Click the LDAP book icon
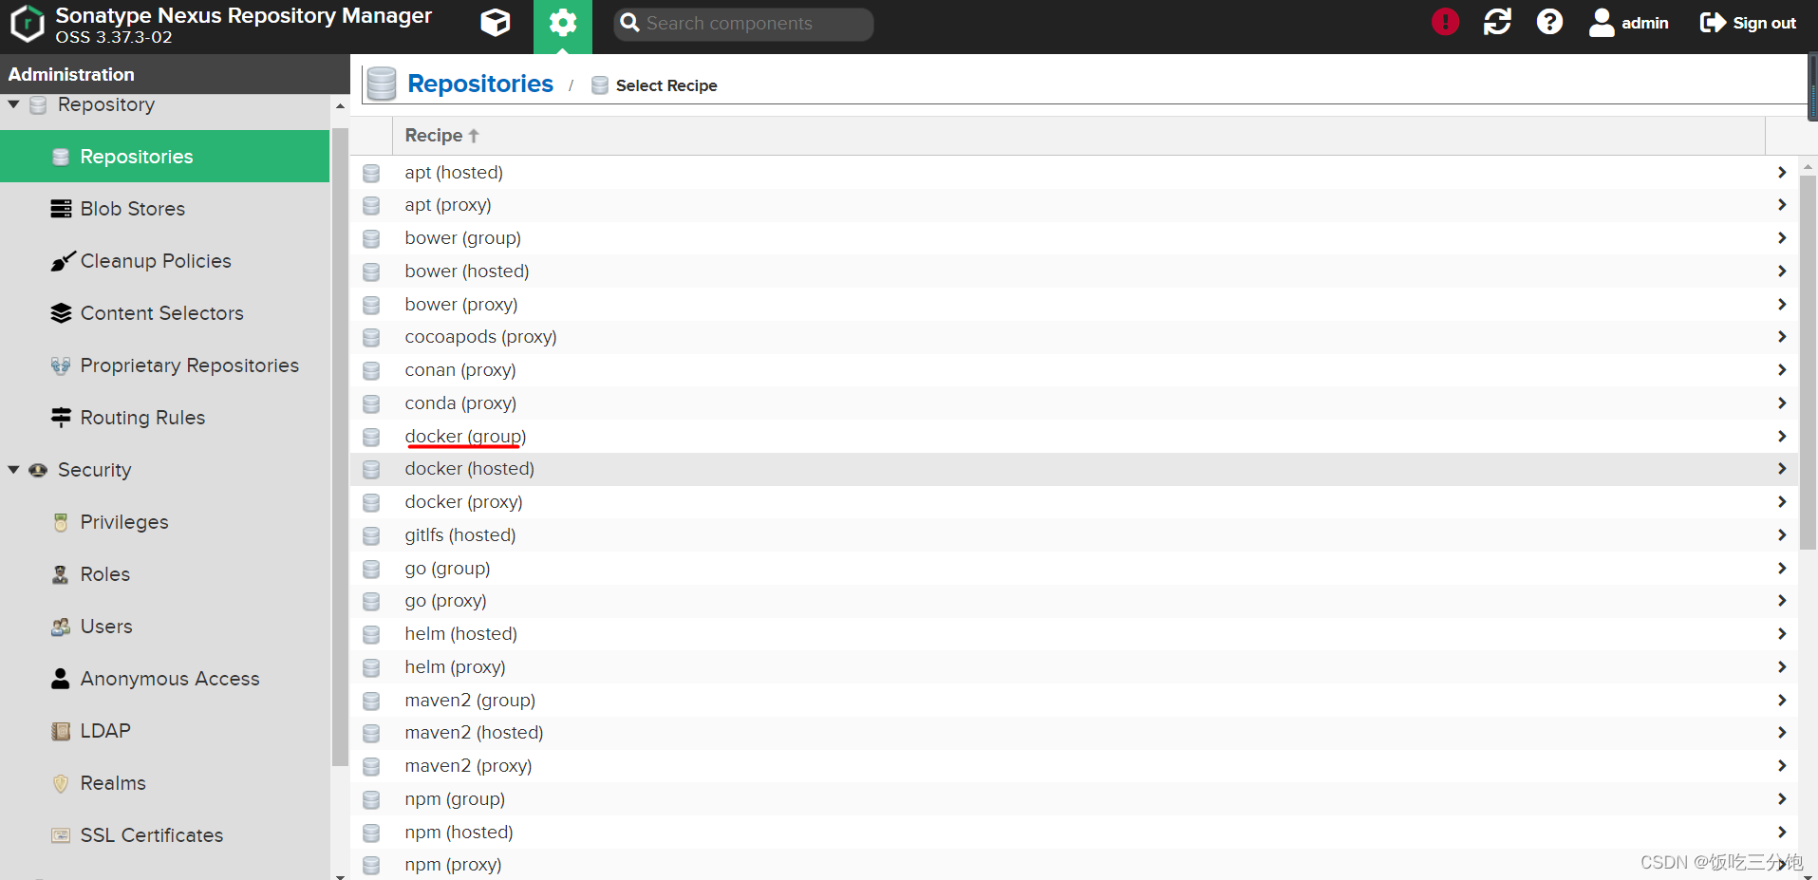1818x880 pixels. (x=61, y=731)
